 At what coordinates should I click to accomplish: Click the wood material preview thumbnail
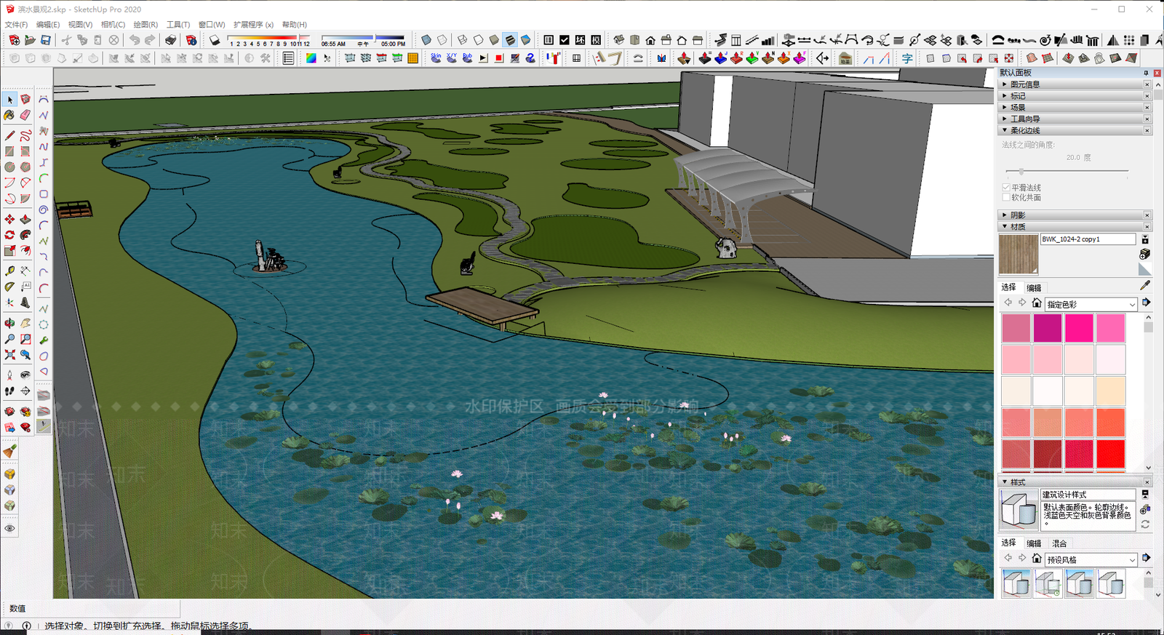(x=1018, y=254)
